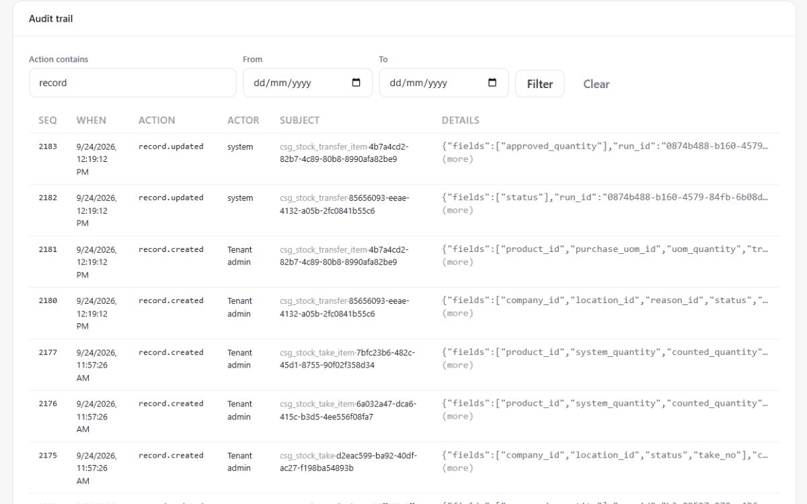Show (more) details for entry 2177
This screenshot has width=807, height=504.
point(457,365)
